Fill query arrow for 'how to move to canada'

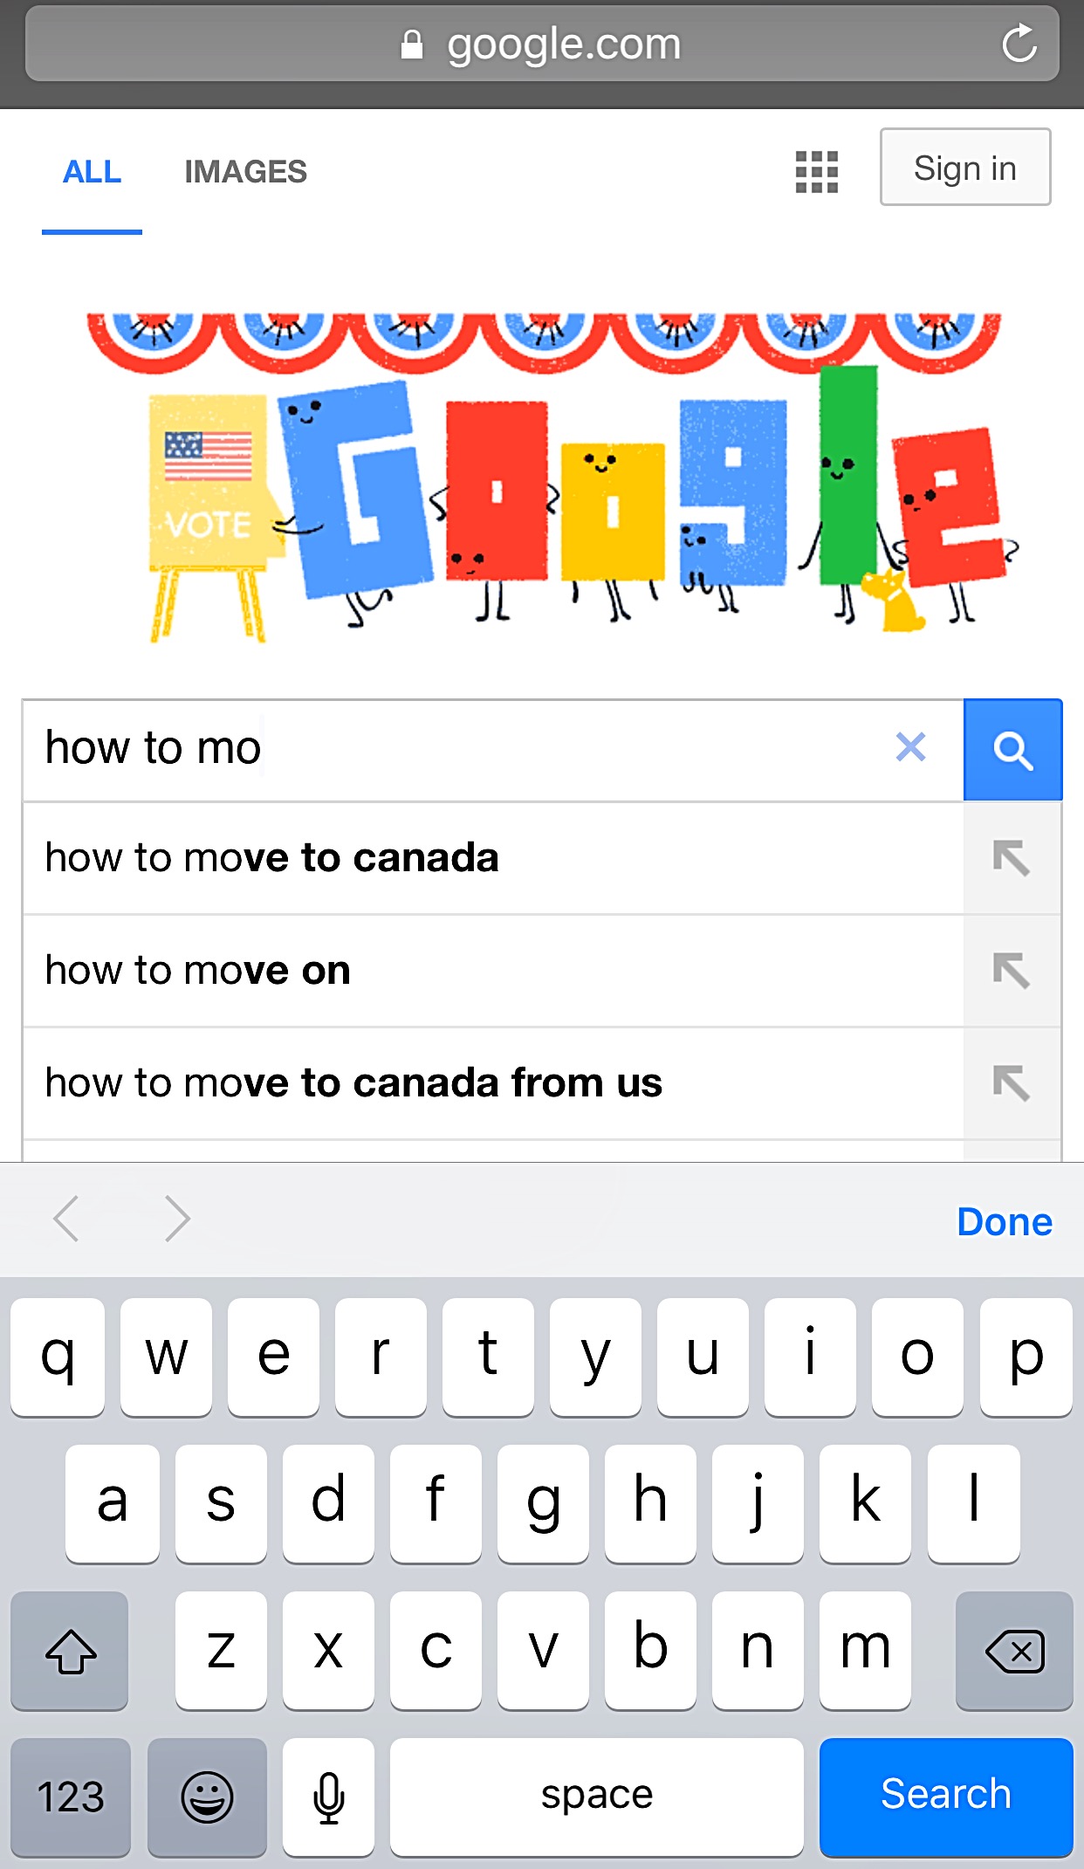[x=1012, y=858]
